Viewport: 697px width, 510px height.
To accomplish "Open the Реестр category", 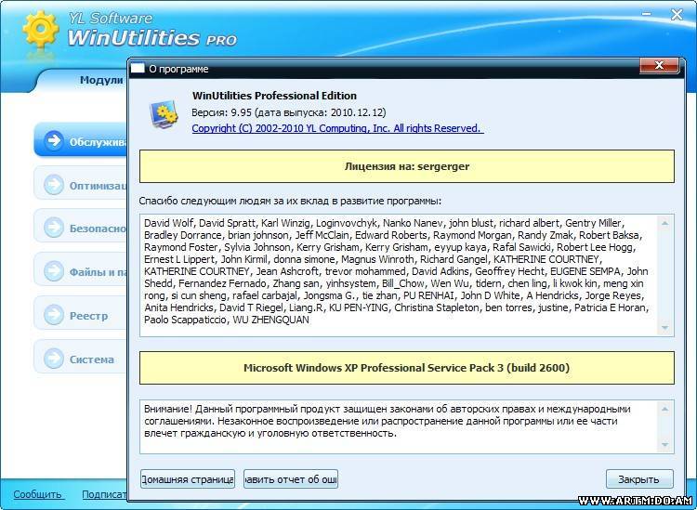I will coord(81,314).
